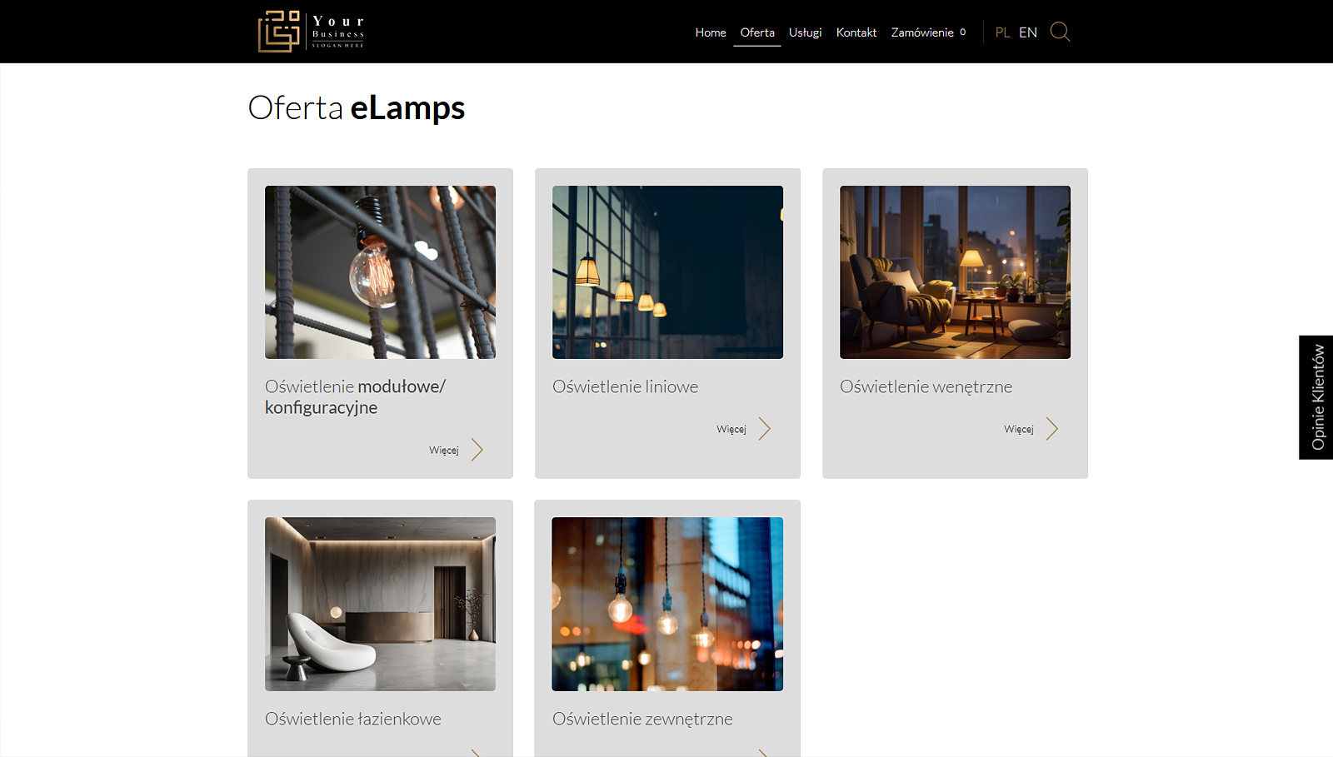Click the Your Business logo
This screenshot has width=1333, height=757.
tap(311, 32)
